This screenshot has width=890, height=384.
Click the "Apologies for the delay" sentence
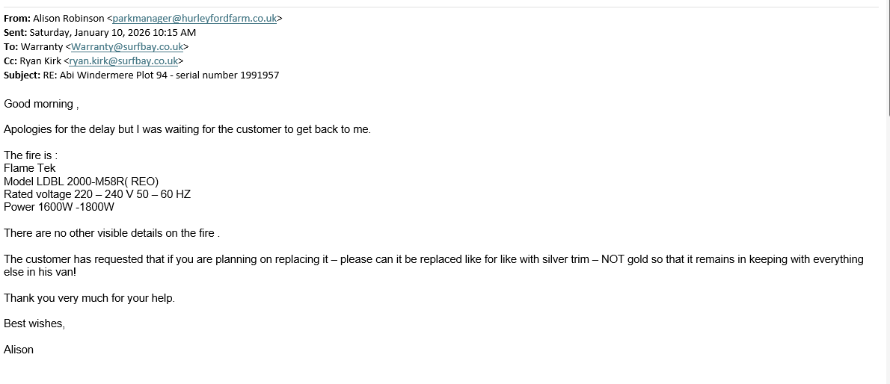click(x=187, y=129)
